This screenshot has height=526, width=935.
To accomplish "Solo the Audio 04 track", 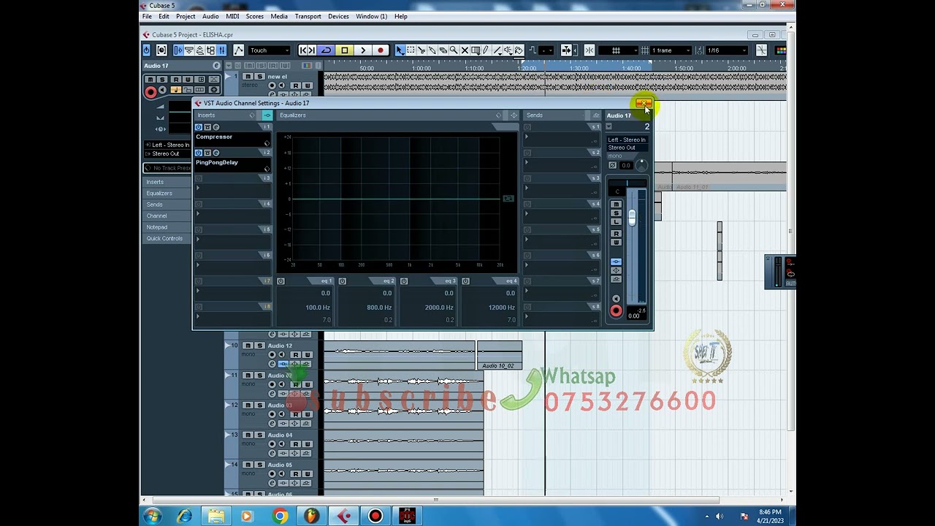I will coord(259,435).
